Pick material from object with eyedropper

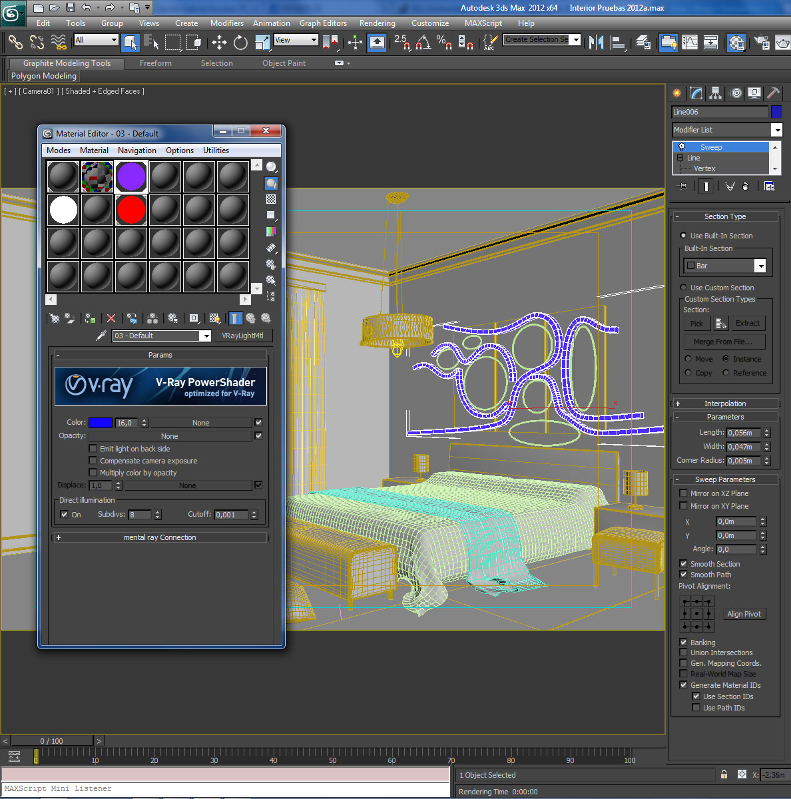[101, 336]
